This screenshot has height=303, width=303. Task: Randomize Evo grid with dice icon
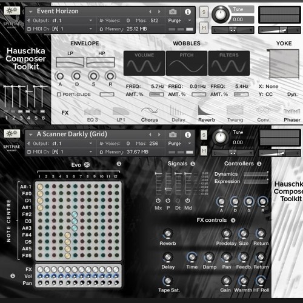[87, 165]
